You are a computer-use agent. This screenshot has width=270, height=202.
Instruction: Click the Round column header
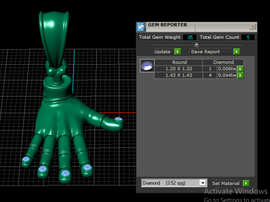pos(179,62)
